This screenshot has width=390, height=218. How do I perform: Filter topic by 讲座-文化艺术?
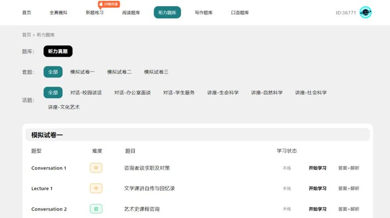(64, 107)
